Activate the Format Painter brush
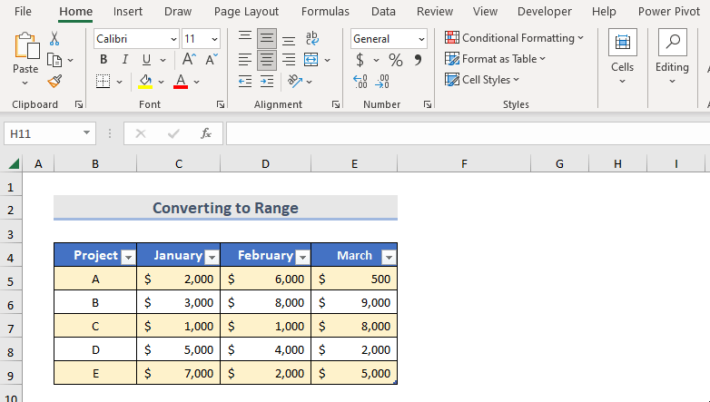Image resolution: width=710 pixels, height=402 pixels. (x=54, y=82)
